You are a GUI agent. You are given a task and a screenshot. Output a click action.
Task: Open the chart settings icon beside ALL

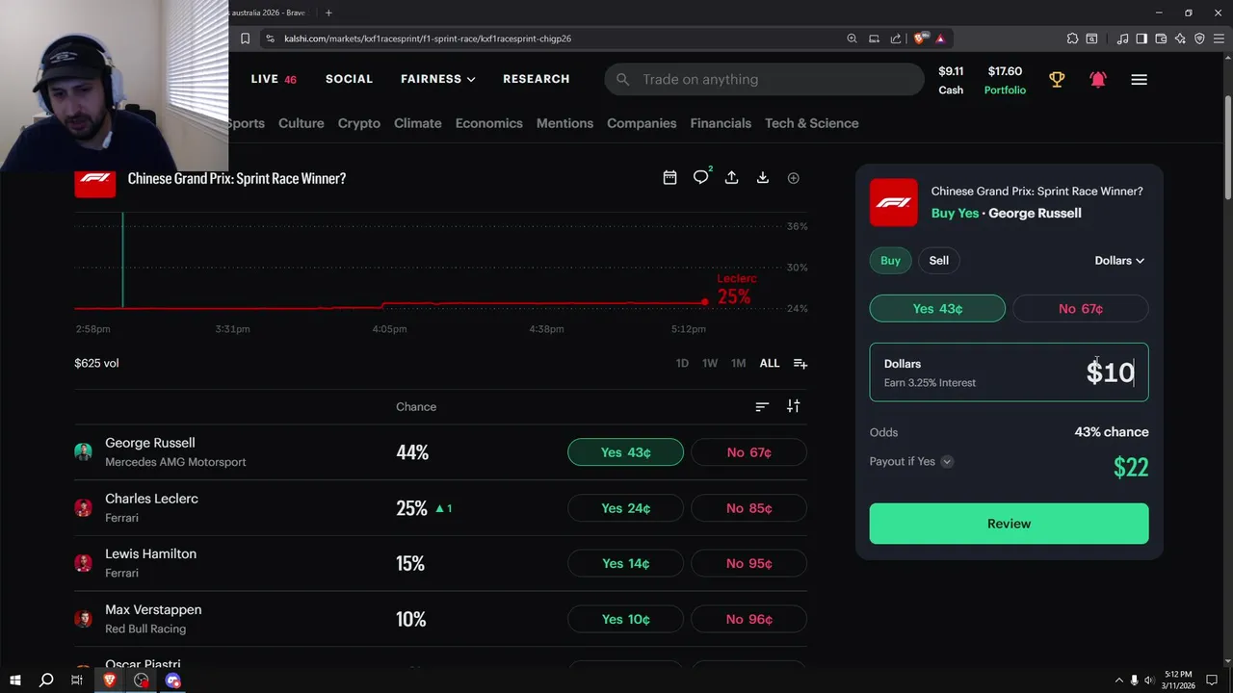pos(800,363)
